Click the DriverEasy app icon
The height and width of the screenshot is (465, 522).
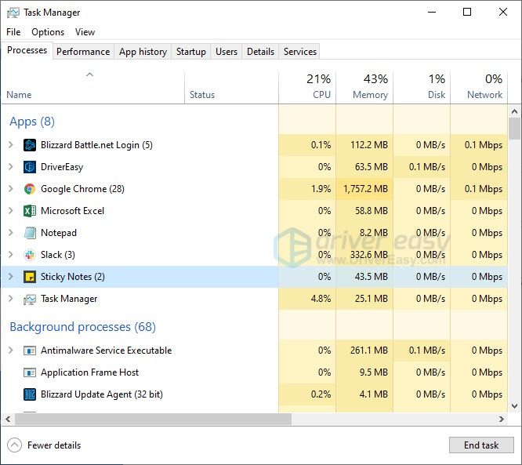(x=30, y=167)
